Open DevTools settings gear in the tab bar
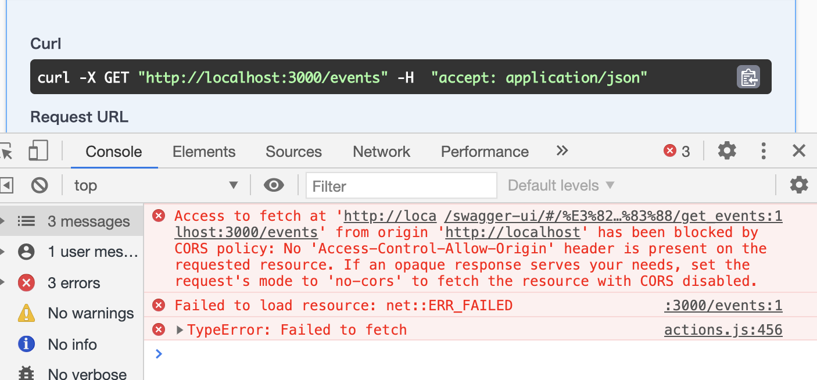 (727, 151)
